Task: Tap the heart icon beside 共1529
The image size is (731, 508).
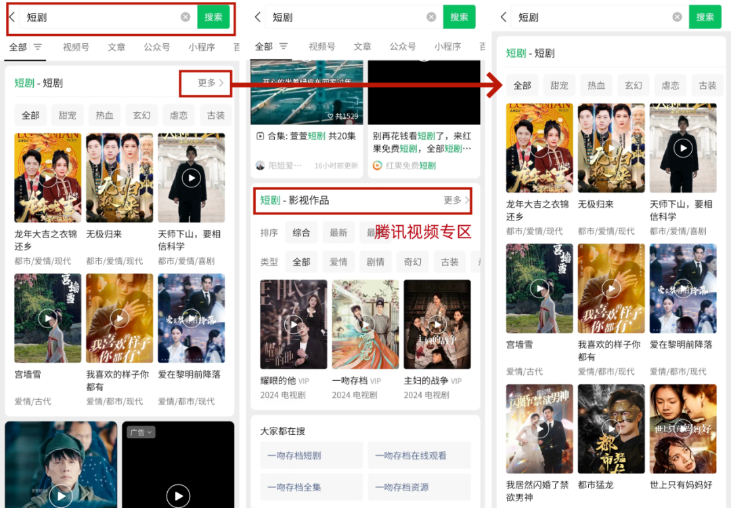Action: (331, 116)
